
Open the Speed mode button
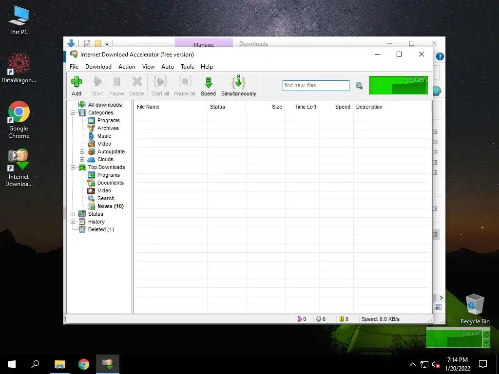point(208,86)
